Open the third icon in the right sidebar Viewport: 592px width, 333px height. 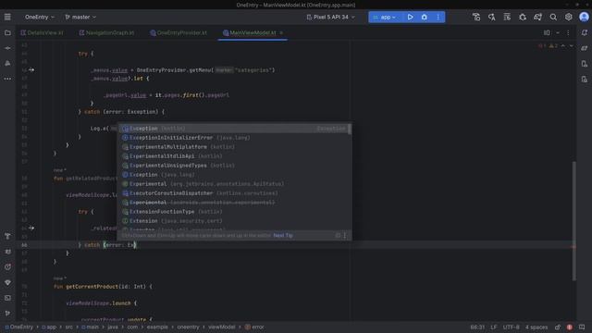(x=585, y=64)
